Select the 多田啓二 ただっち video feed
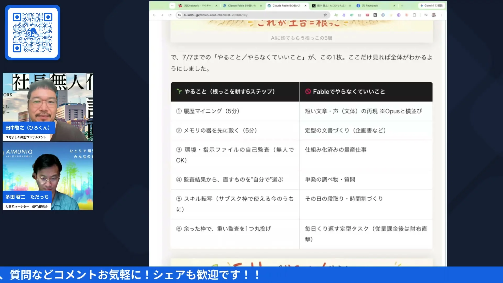503x283 pixels. [x=48, y=176]
